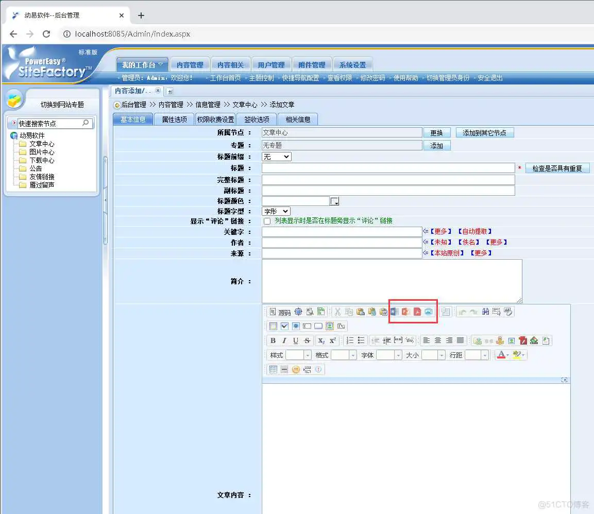This screenshot has width=594, height=514.
Task: Open the 内容管理 top menu
Action: [190, 65]
